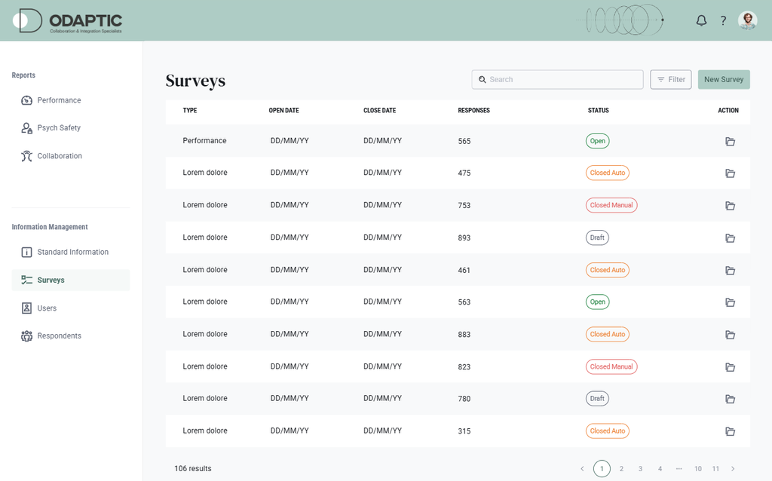772x481 pixels.
Task: Open folder for 475-response survey
Action: (x=730, y=173)
